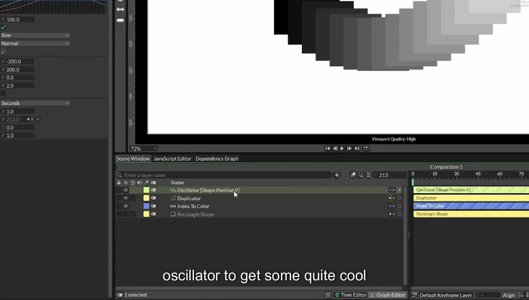Jump to the first frame of playback
This screenshot has height=300, width=529.
pos(328,148)
